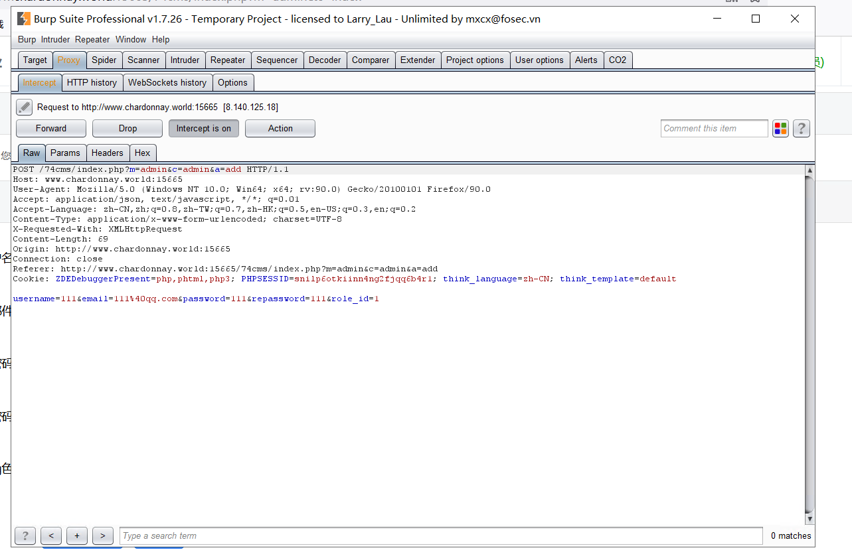This screenshot has height=560, width=852.
Task: Open the Burp menu
Action: click(x=27, y=39)
